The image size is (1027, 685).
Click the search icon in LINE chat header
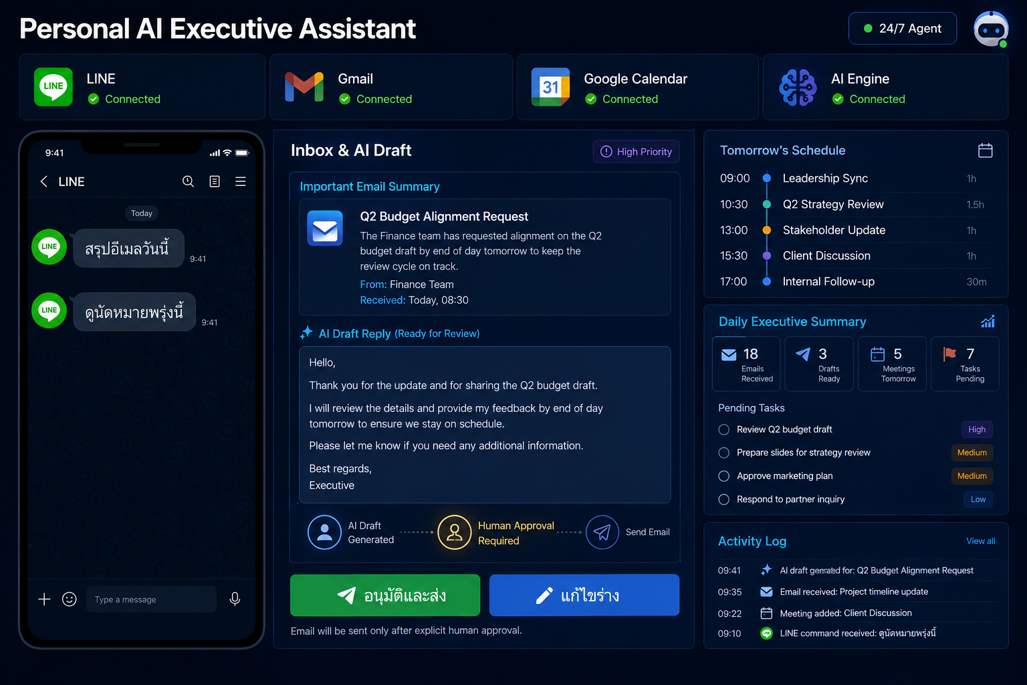[x=188, y=181]
